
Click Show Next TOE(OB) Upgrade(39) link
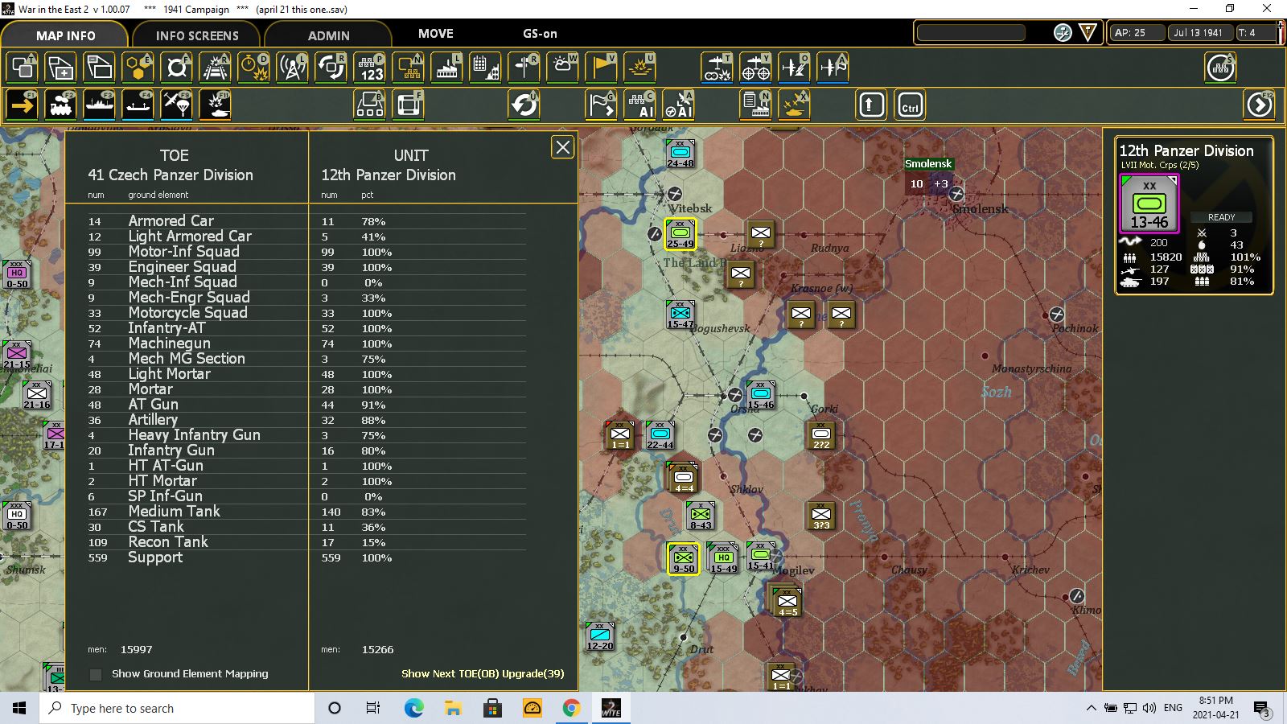point(483,674)
